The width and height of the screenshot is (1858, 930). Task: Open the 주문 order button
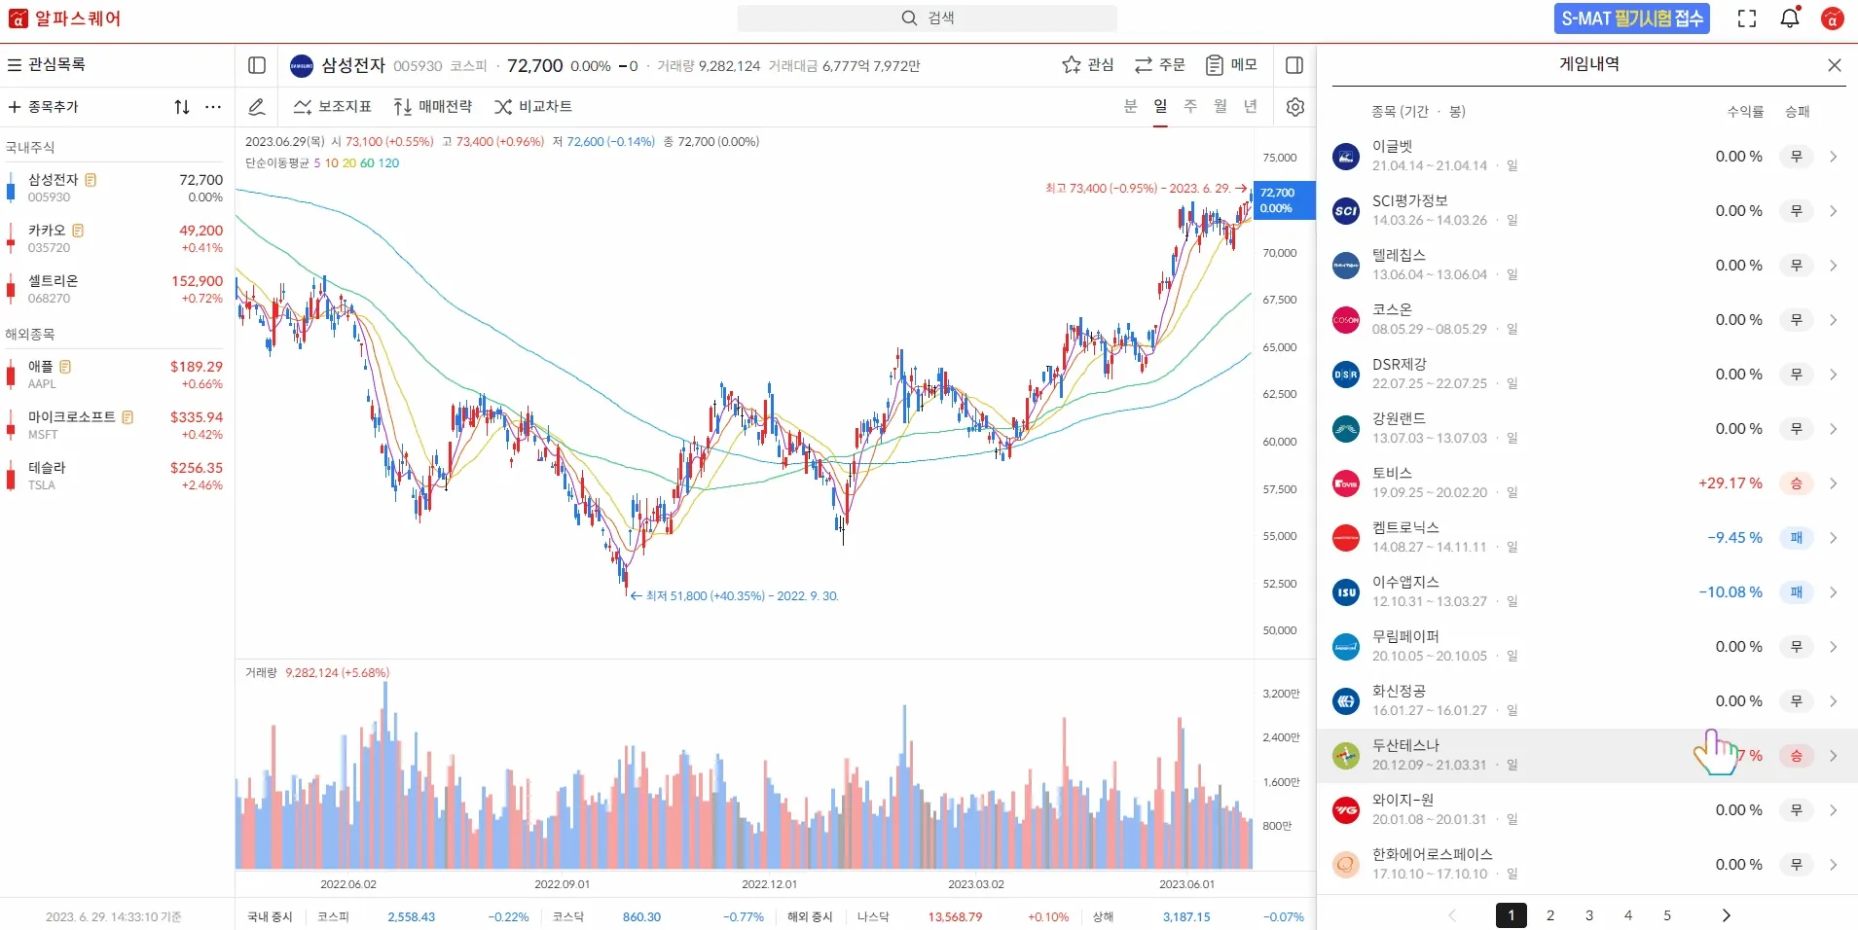1160,65
